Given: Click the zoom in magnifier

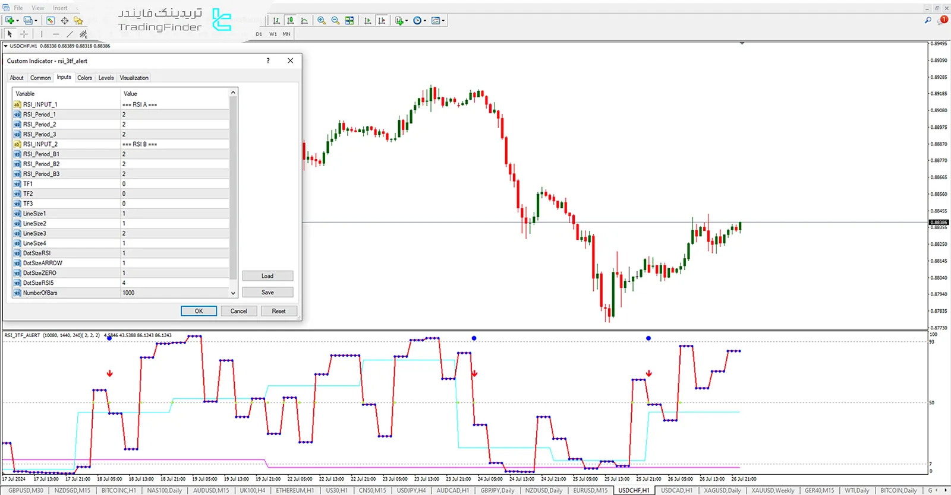Looking at the screenshot, I should pyautogui.click(x=322, y=21).
